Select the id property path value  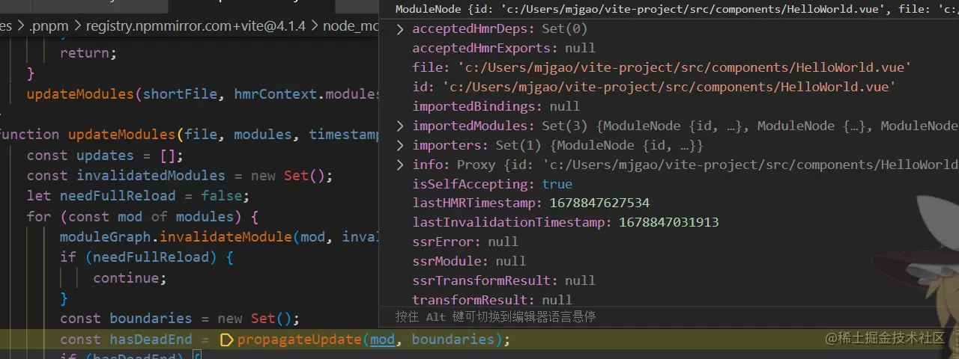(669, 87)
